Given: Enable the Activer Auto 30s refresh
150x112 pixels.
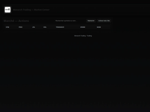Looking at the screenshot, I should pos(104,21).
